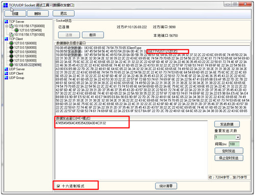This screenshot has height=195, width=255.
Task: Click the 断开 disconnect button
Action: 93,35
